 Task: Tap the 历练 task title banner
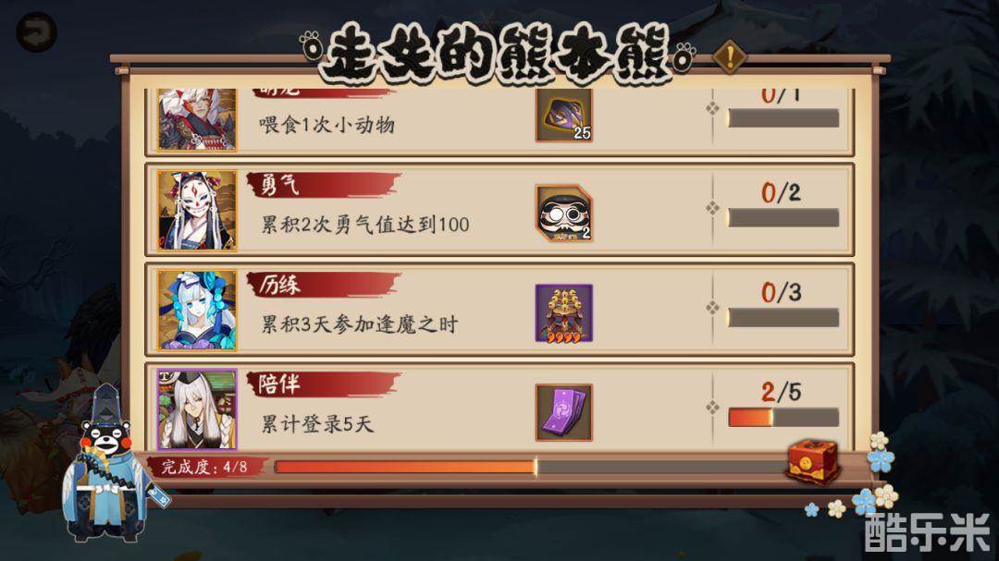tap(324, 285)
